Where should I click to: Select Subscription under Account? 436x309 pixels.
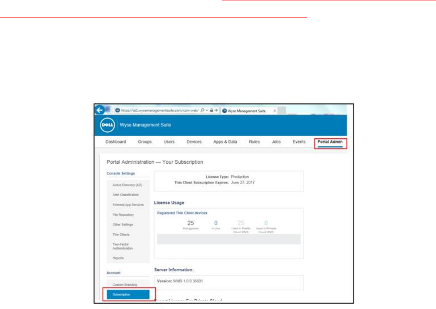pos(128,294)
